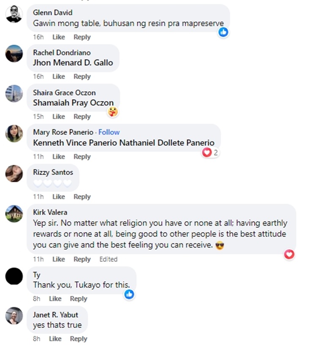View edit history via Edited label
317x346 pixels.
pyautogui.click(x=108, y=259)
